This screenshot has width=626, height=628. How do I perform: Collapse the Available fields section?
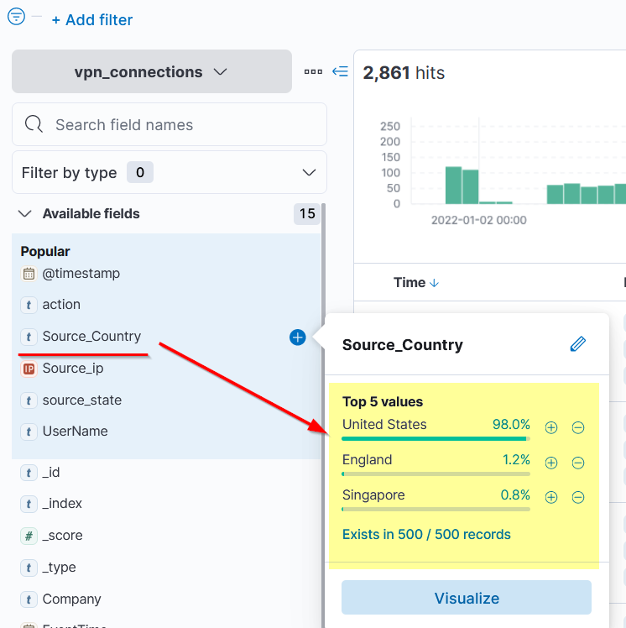pyautogui.click(x=25, y=213)
